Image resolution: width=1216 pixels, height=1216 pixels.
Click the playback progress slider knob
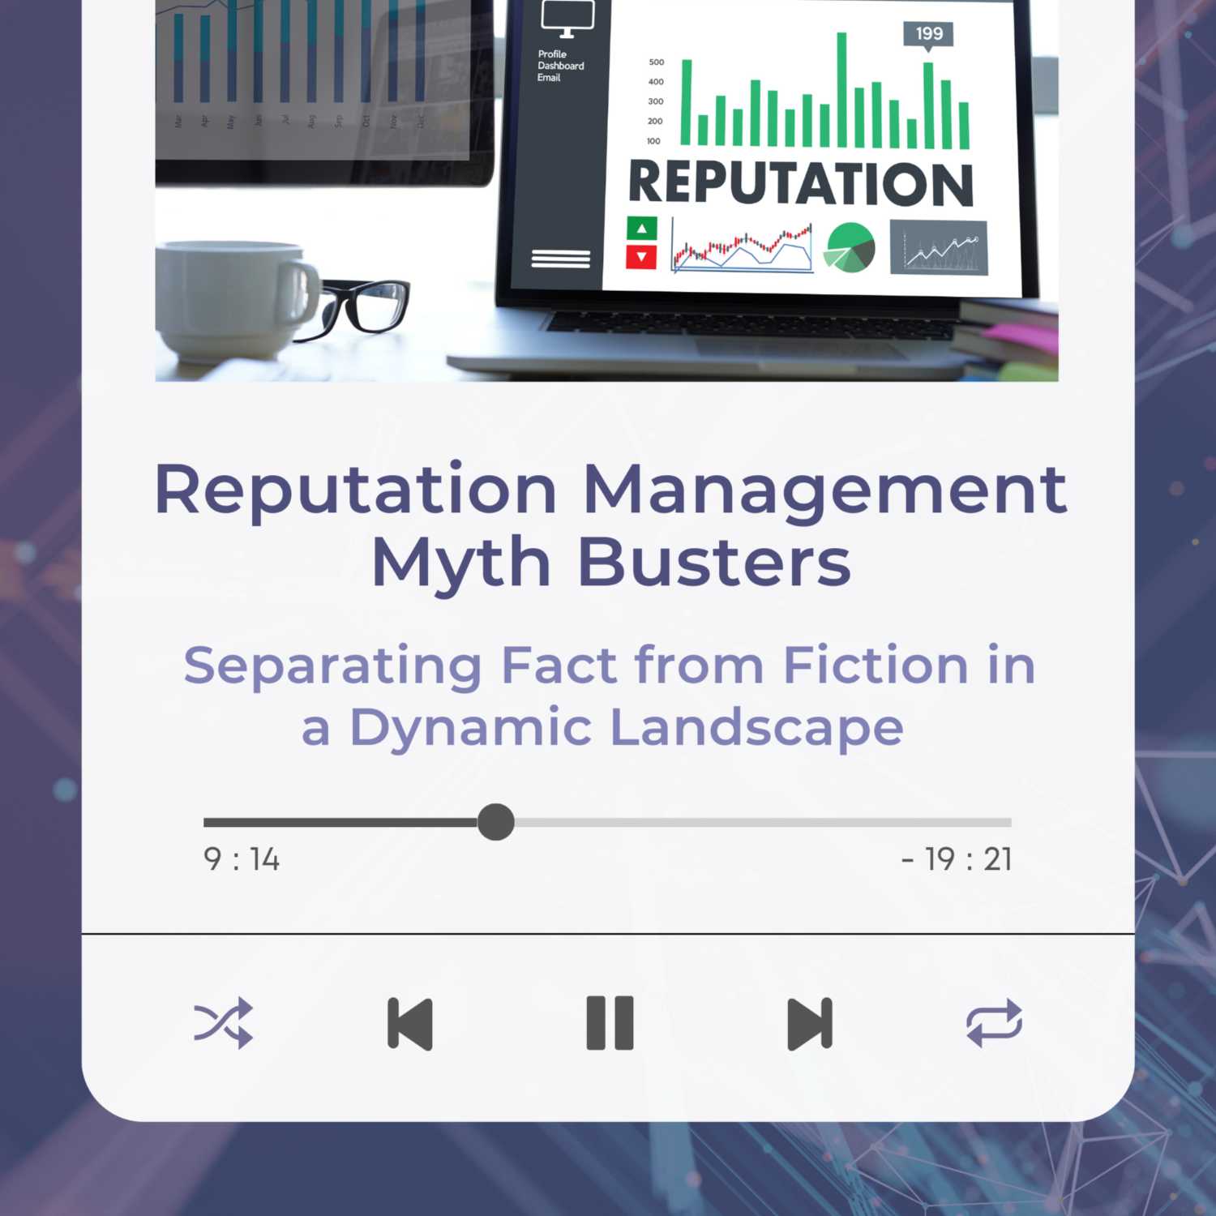click(x=496, y=822)
